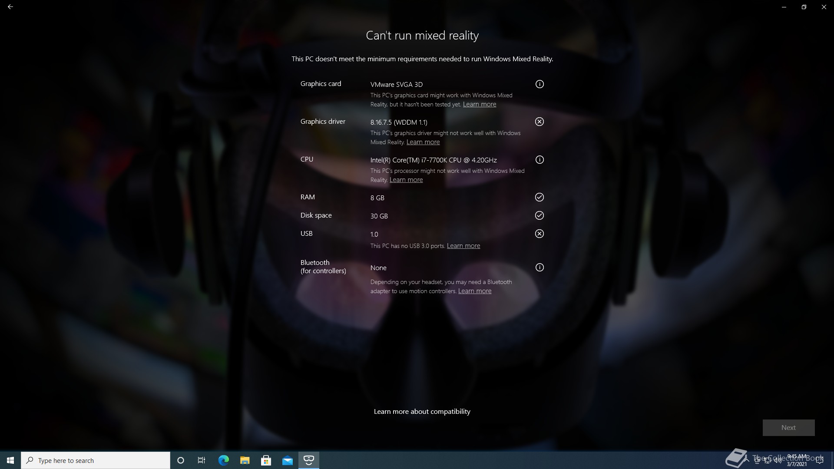The image size is (834, 469).
Task: Click the taskbar clock showing 3/7/2021
Action: (x=797, y=460)
